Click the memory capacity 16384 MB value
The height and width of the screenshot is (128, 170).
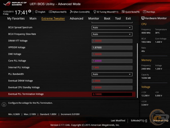tap(146, 78)
